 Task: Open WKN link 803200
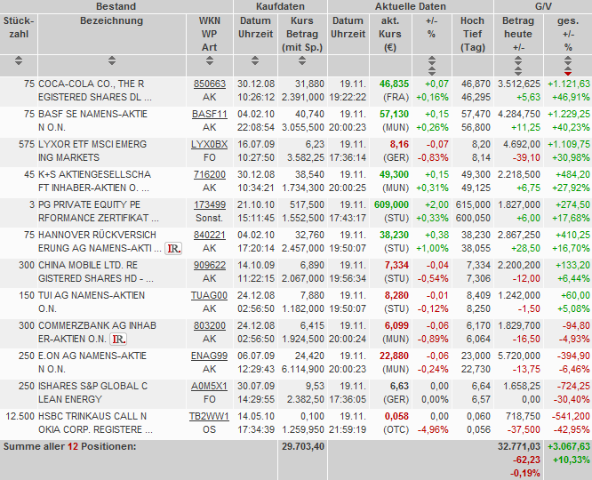pos(210,325)
